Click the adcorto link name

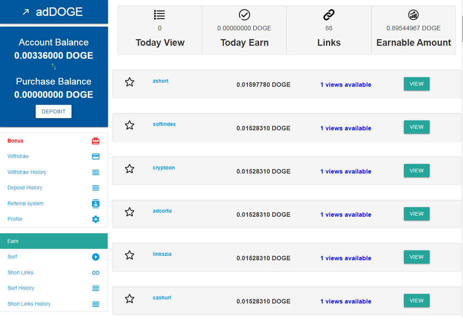(162, 211)
